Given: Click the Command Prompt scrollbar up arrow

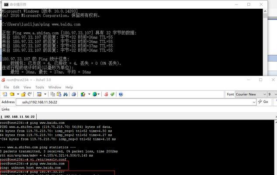Looking at the screenshot, I should pyautogui.click(x=265, y=11).
